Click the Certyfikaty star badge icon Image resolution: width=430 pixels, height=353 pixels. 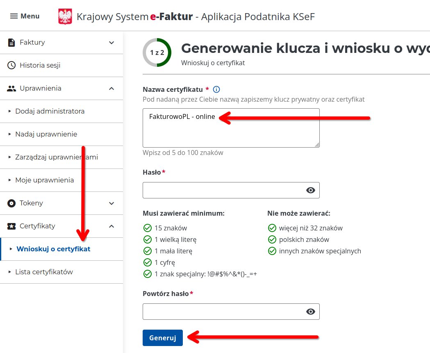point(11,226)
